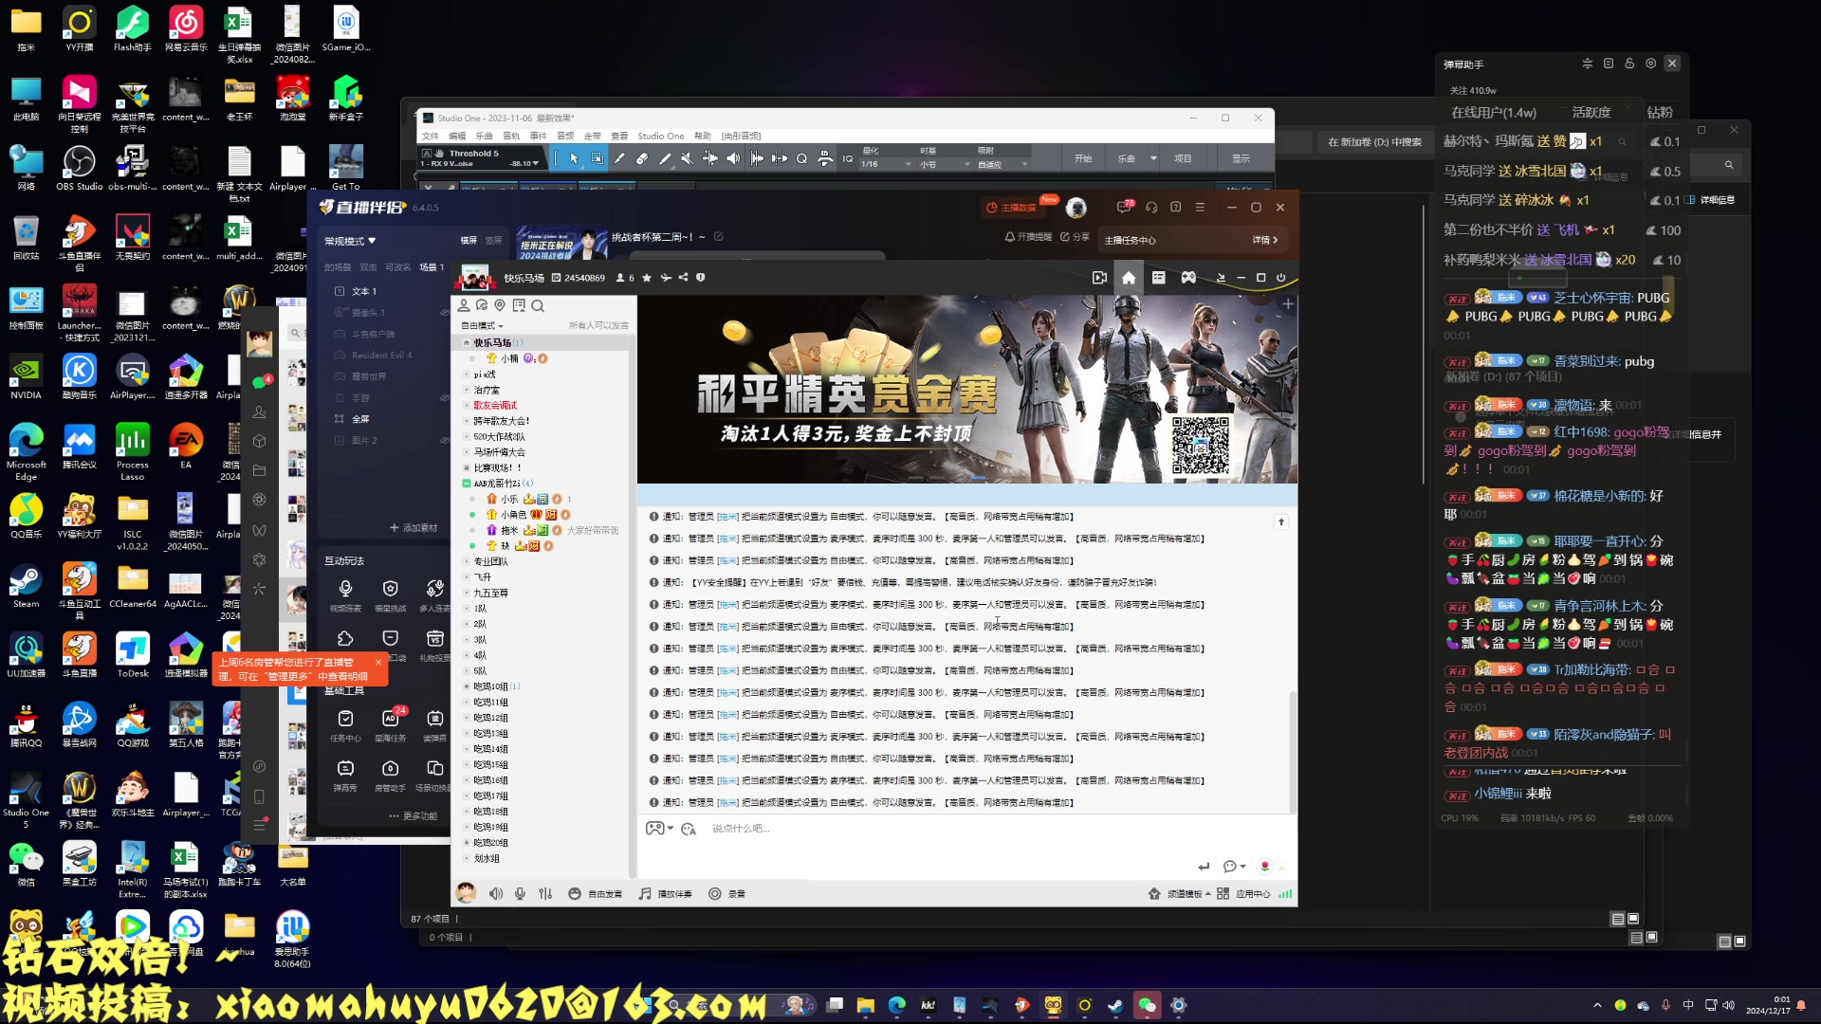Select the Listen speaker tool in Studio One
Viewport: 1821px width, 1024px height.
pos(733,158)
